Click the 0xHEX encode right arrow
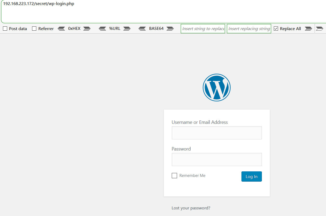Viewport: 326px width, 216px height. click(87, 29)
